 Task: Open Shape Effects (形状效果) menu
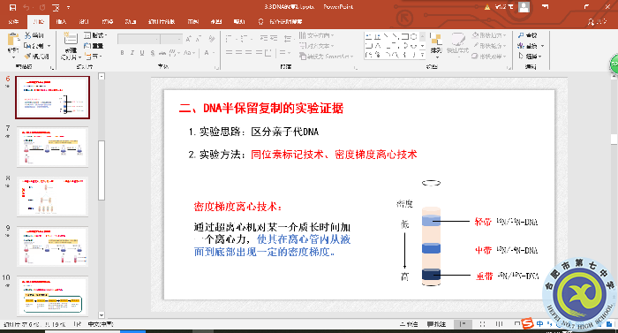tap(489, 56)
